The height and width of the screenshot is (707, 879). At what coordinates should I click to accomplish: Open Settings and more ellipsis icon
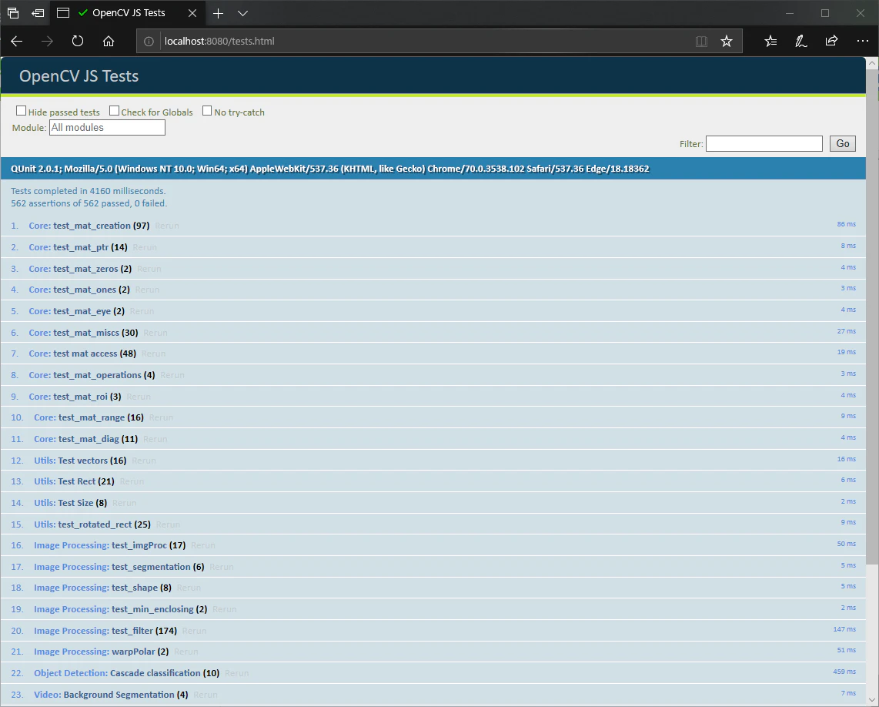coord(862,41)
